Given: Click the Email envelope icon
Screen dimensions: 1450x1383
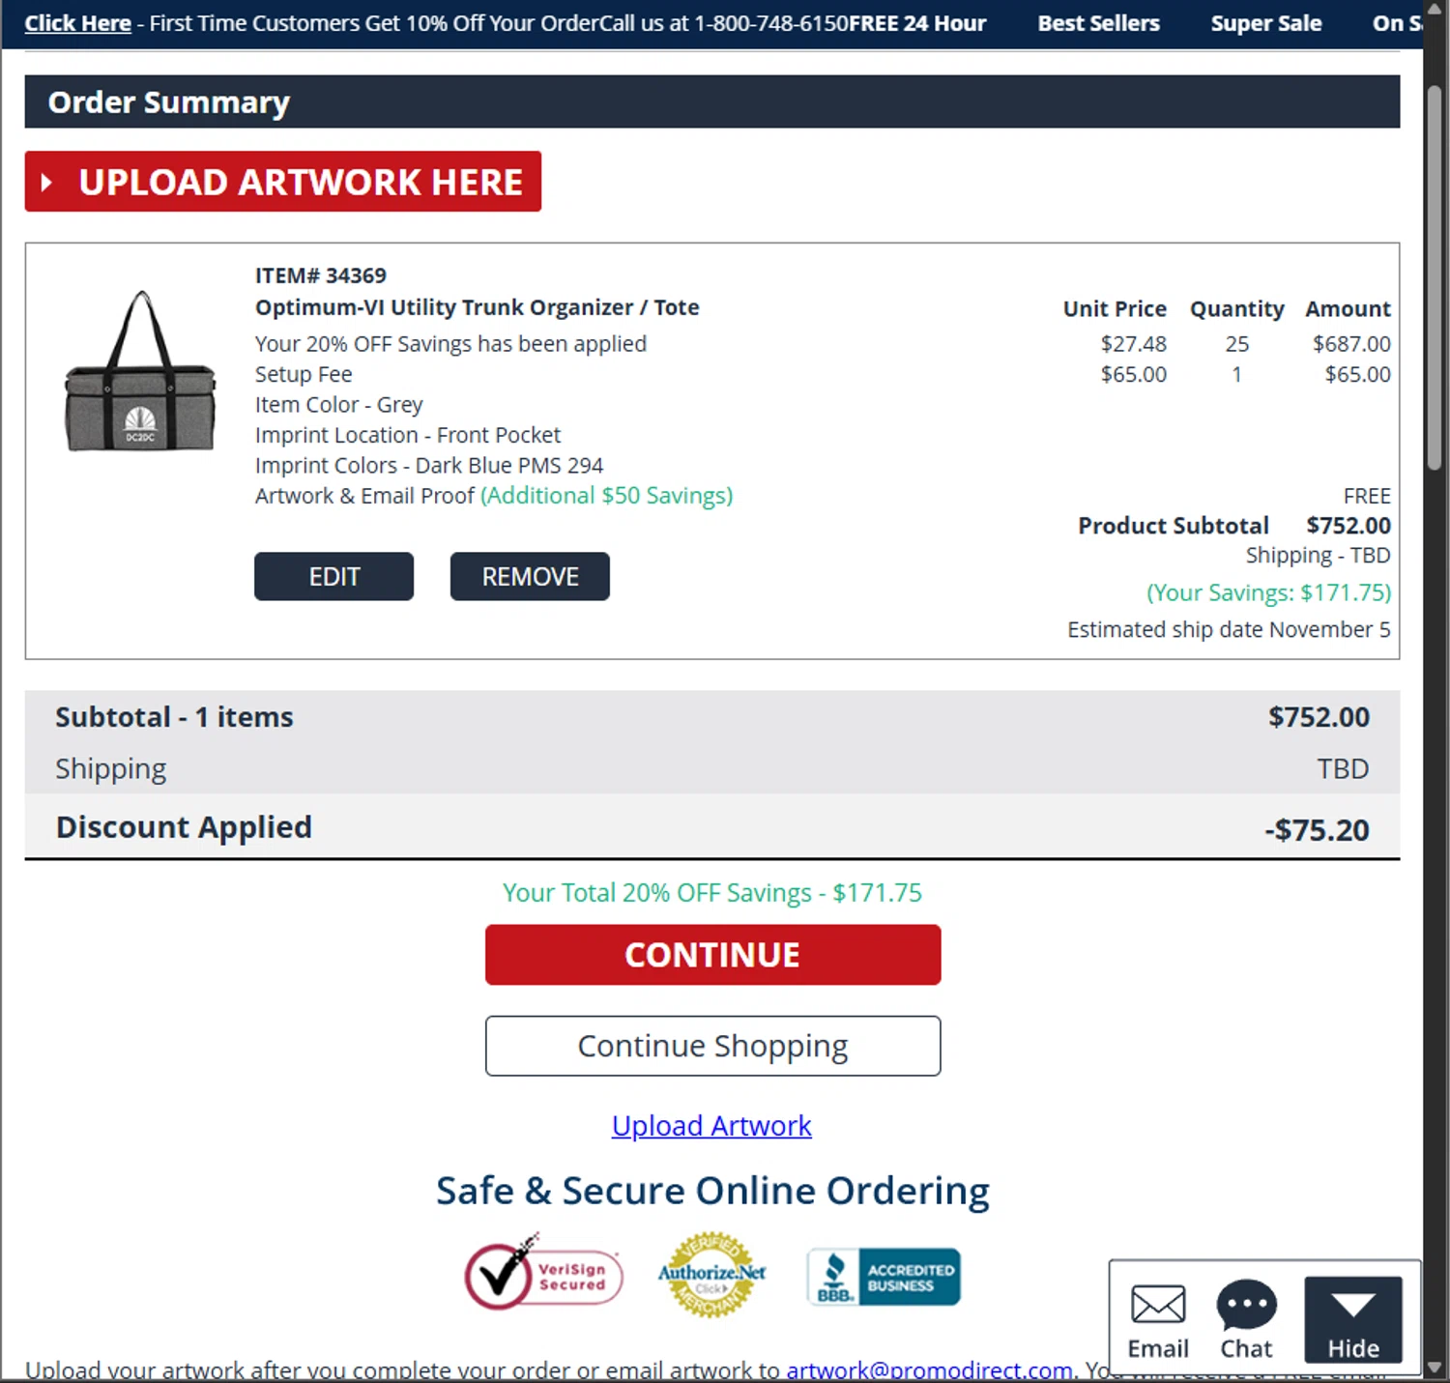Looking at the screenshot, I should pos(1157,1306).
